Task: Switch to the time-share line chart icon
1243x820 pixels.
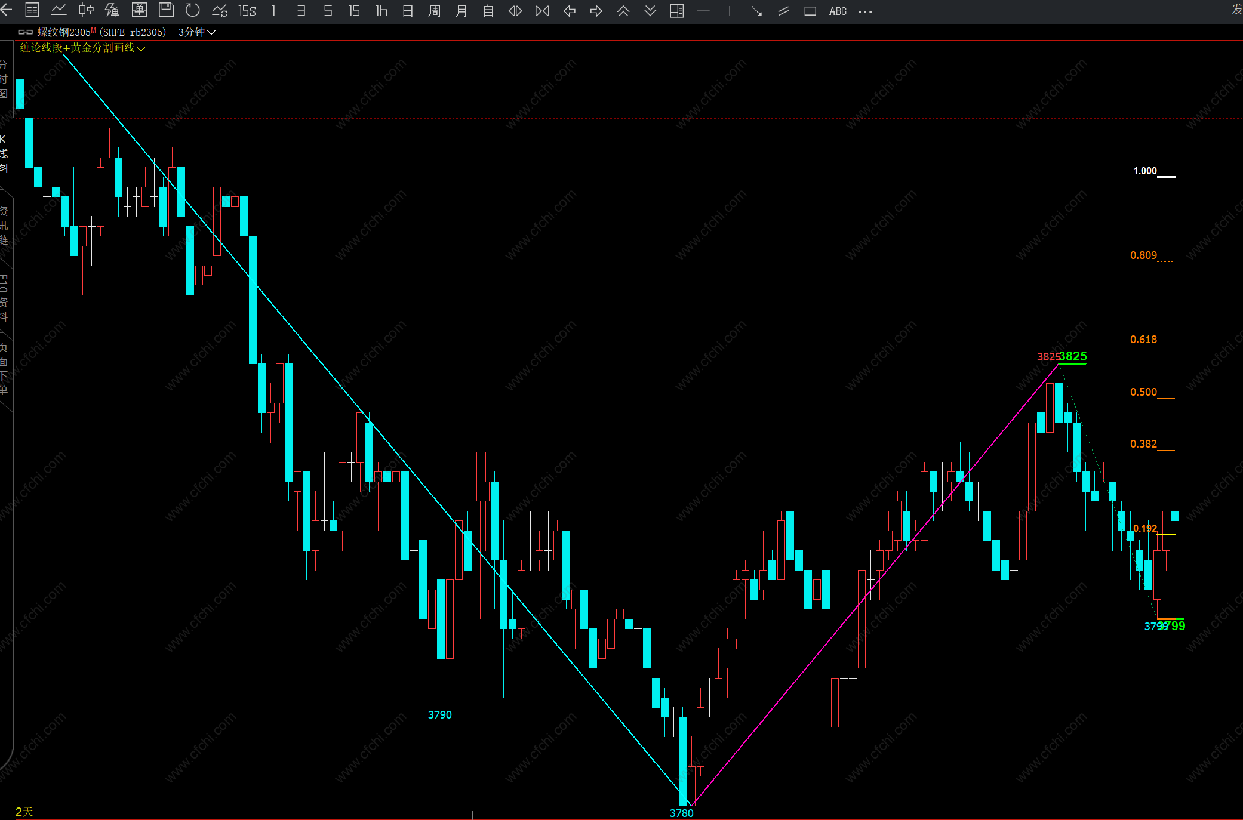Action: [x=59, y=10]
